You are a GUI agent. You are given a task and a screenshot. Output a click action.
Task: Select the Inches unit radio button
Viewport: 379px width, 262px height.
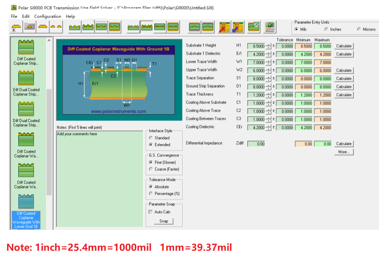[x=326, y=29]
